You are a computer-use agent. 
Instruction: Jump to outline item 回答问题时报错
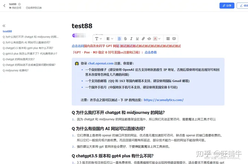(x=29, y=65)
